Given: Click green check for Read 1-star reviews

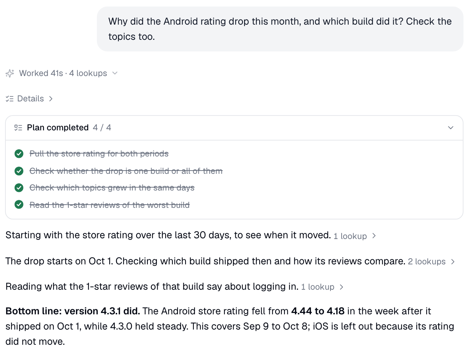Looking at the screenshot, I should click(x=19, y=205).
